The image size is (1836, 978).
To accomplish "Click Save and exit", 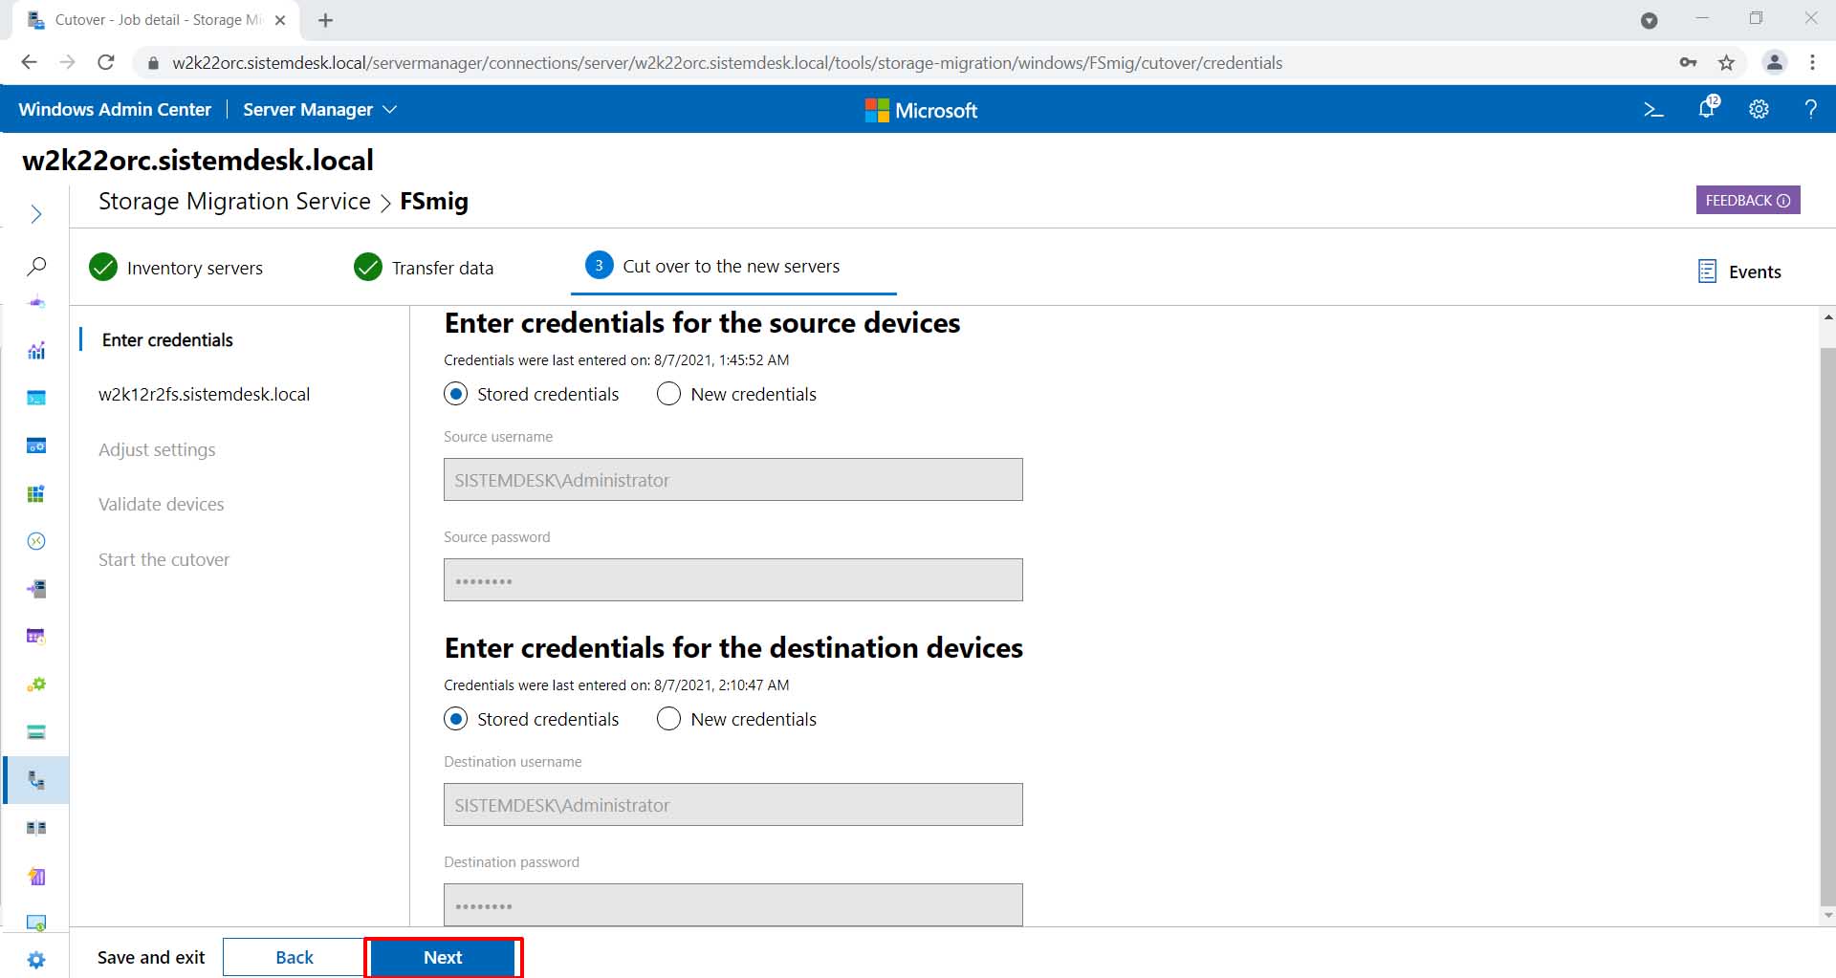I will pyautogui.click(x=151, y=957).
